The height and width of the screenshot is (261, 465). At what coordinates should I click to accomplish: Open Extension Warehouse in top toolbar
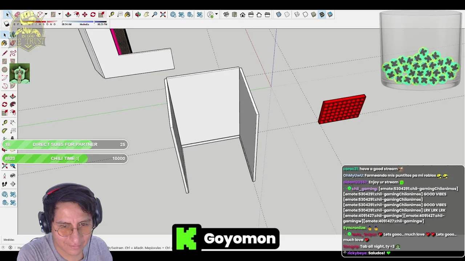(x=182, y=14)
